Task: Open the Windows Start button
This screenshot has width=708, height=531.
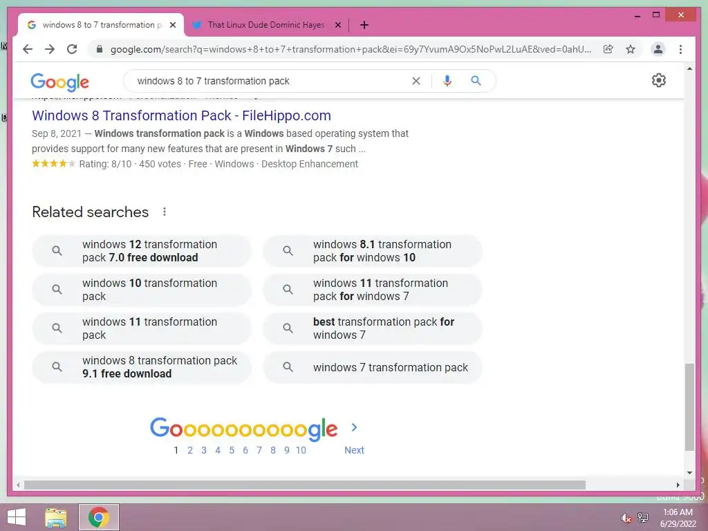Action: pos(17,517)
